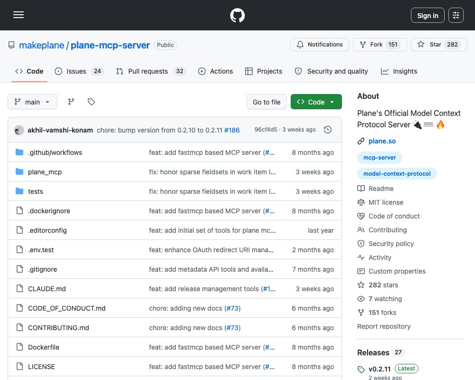The width and height of the screenshot is (475, 380).
Task: Click the eye icon next to 7 watching
Action: [361, 299]
